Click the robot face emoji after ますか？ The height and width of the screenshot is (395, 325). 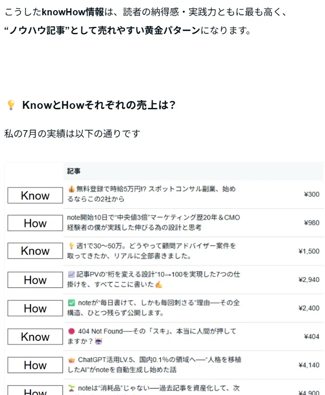pyautogui.click(x=99, y=342)
